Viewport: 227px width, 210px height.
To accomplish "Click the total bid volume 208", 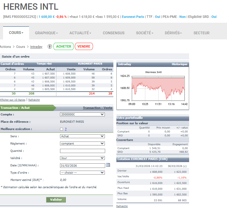I will (x=32, y=94).
